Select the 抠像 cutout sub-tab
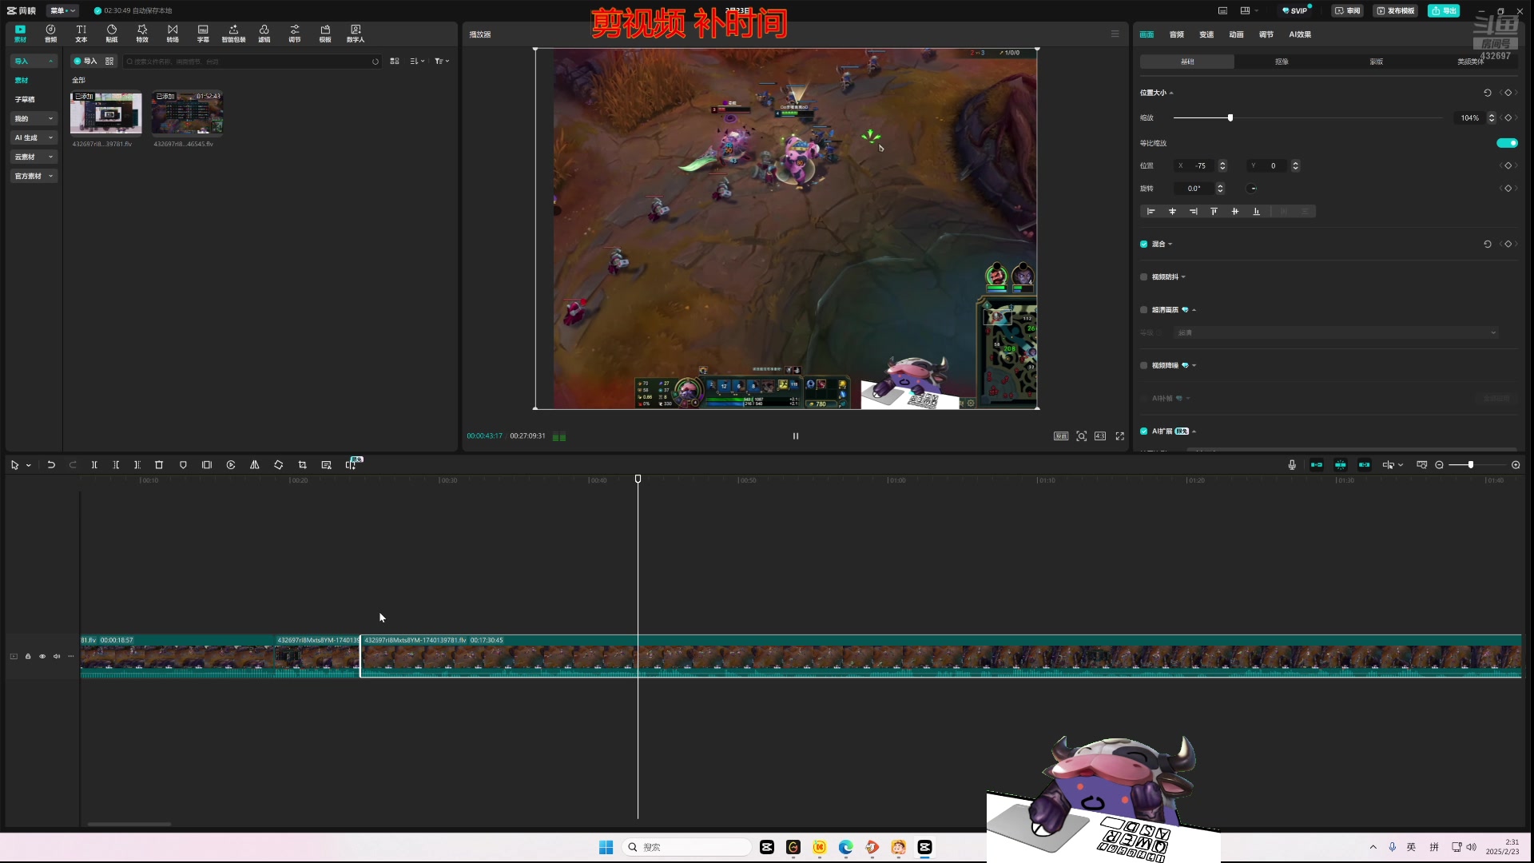This screenshot has height=863, width=1534. pyautogui.click(x=1282, y=62)
